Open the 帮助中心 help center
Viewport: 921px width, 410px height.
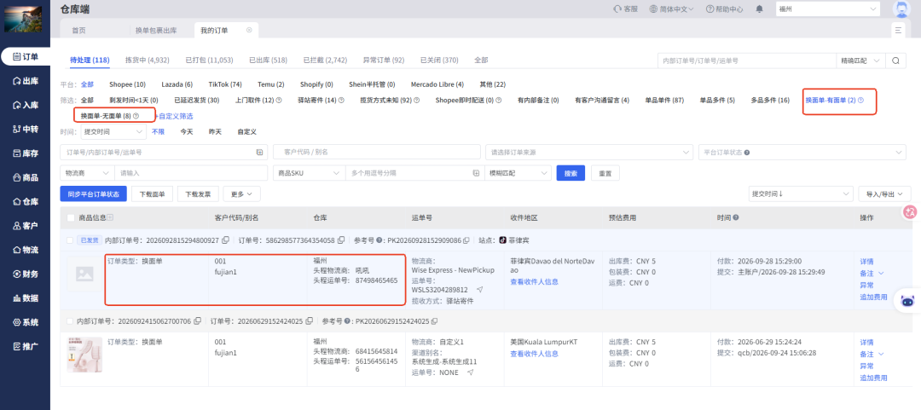[724, 9]
